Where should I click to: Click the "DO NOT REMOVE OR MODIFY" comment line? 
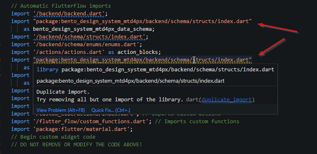tap(76, 145)
